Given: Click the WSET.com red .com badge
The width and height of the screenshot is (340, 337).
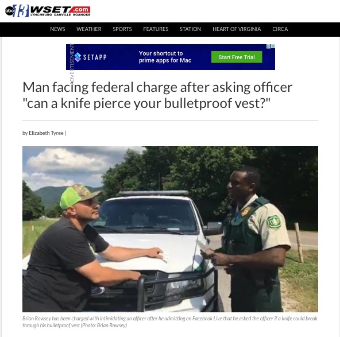Looking at the screenshot, I should pos(80,10).
